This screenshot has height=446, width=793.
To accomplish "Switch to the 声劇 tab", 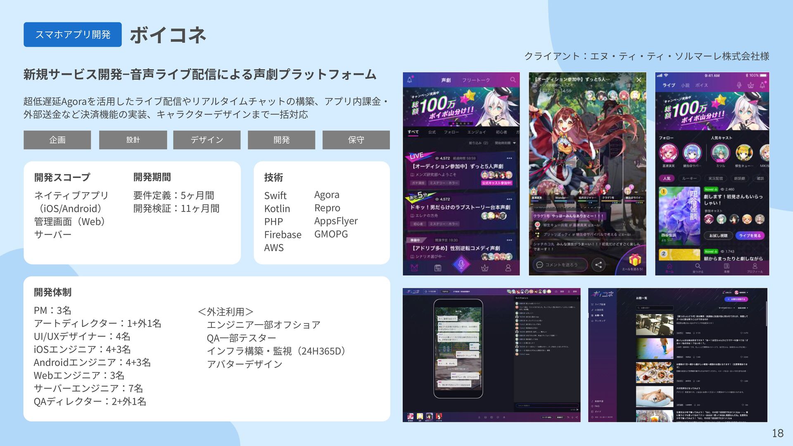I will click(x=446, y=80).
